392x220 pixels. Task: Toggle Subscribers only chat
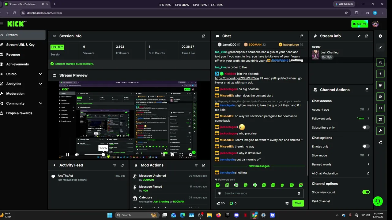pyautogui.click(x=366, y=127)
